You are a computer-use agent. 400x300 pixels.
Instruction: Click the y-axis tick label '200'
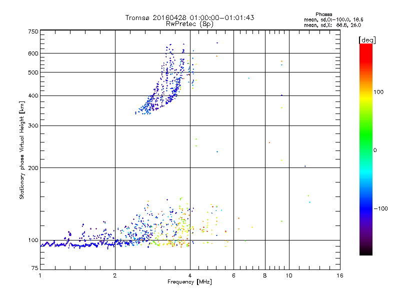pos(33,168)
